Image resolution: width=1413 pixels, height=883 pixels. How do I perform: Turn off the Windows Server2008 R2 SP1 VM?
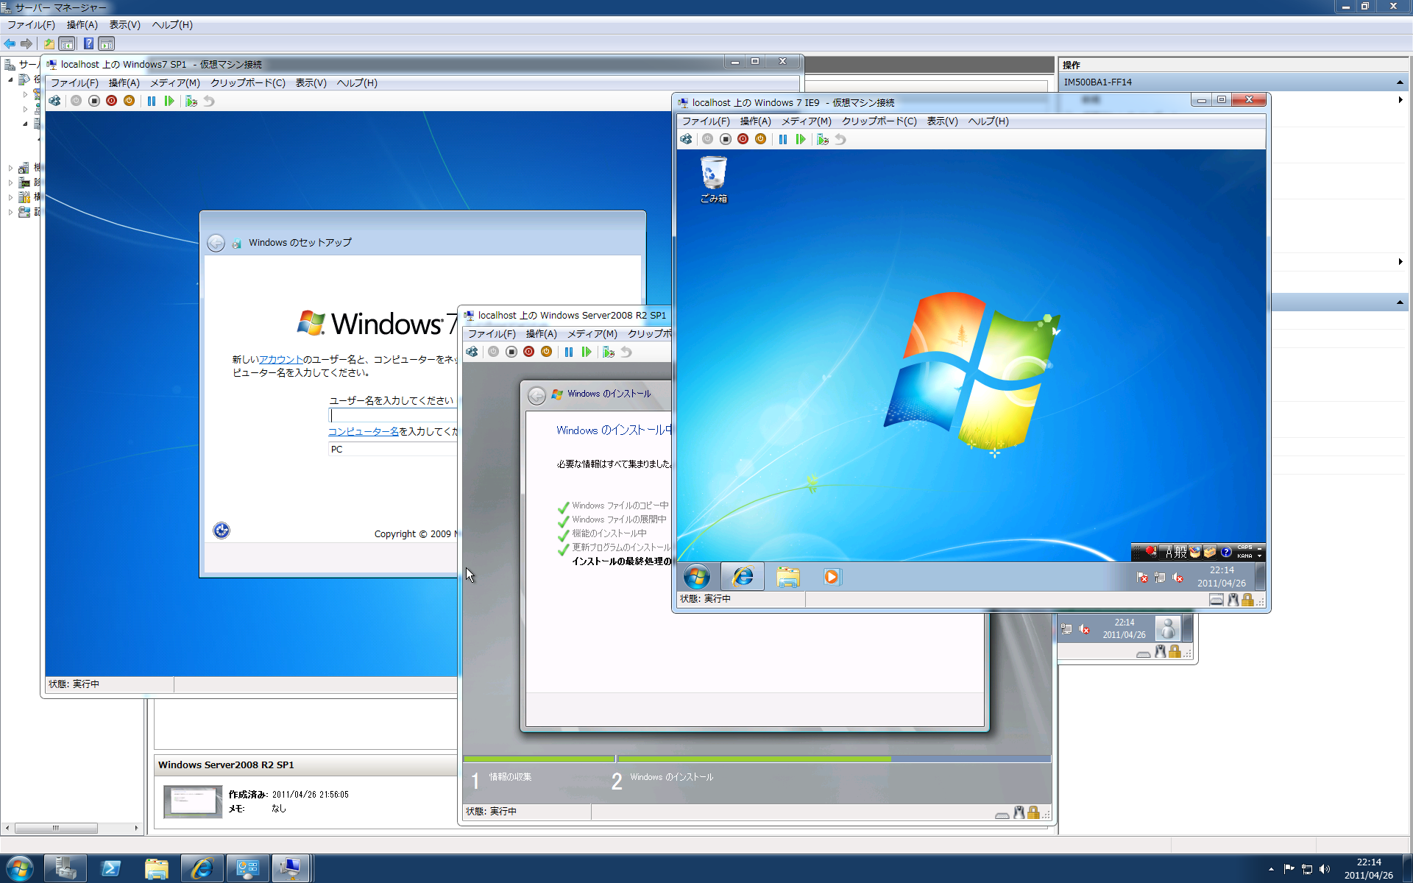click(511, 352)
